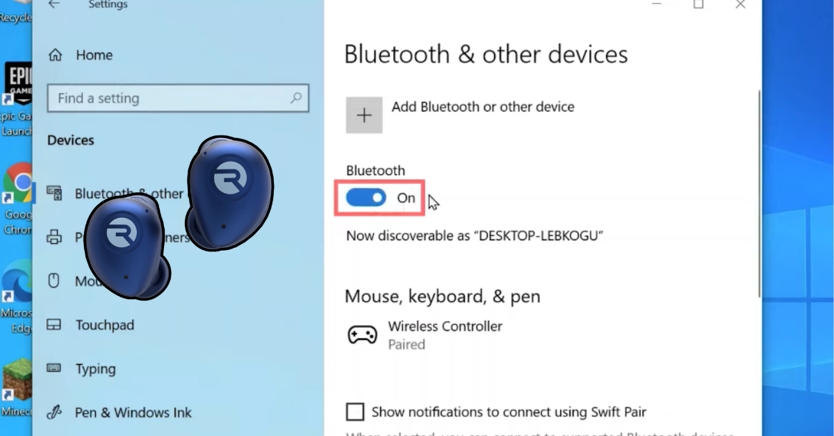Click the back arrow in Settings
Viewport: 834px width, 436px height.
54,5
